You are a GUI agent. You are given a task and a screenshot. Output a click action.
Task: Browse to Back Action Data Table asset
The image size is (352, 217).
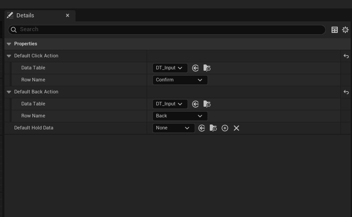pos(207,104)
